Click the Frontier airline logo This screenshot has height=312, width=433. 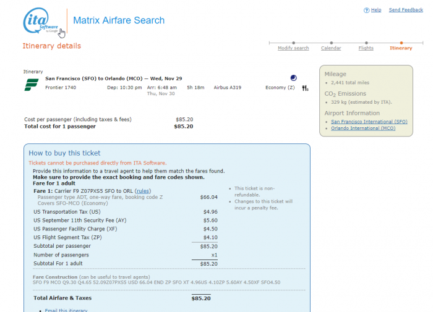[32, 85]
